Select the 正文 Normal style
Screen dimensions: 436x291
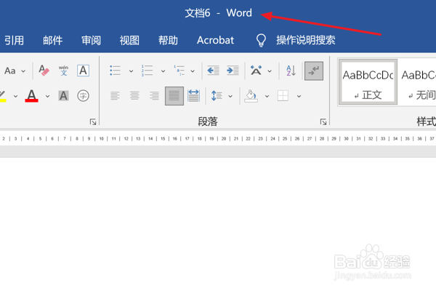point(368,82)
